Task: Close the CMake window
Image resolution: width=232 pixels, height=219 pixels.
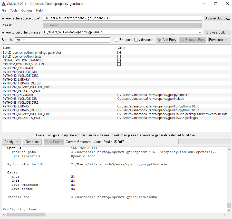Action: pyautogui.click(x=228, y=4)
